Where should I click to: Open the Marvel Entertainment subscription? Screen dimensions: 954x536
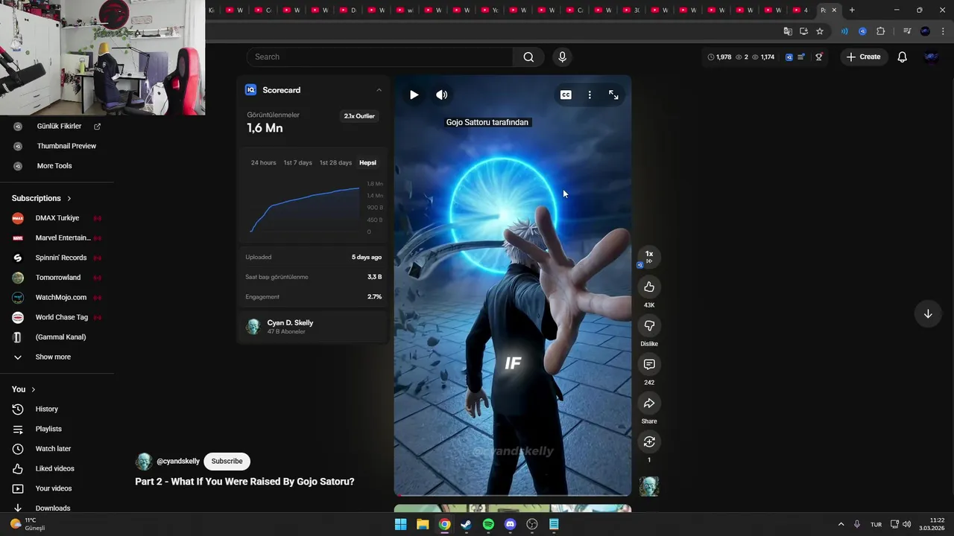(x=57, y=237)
